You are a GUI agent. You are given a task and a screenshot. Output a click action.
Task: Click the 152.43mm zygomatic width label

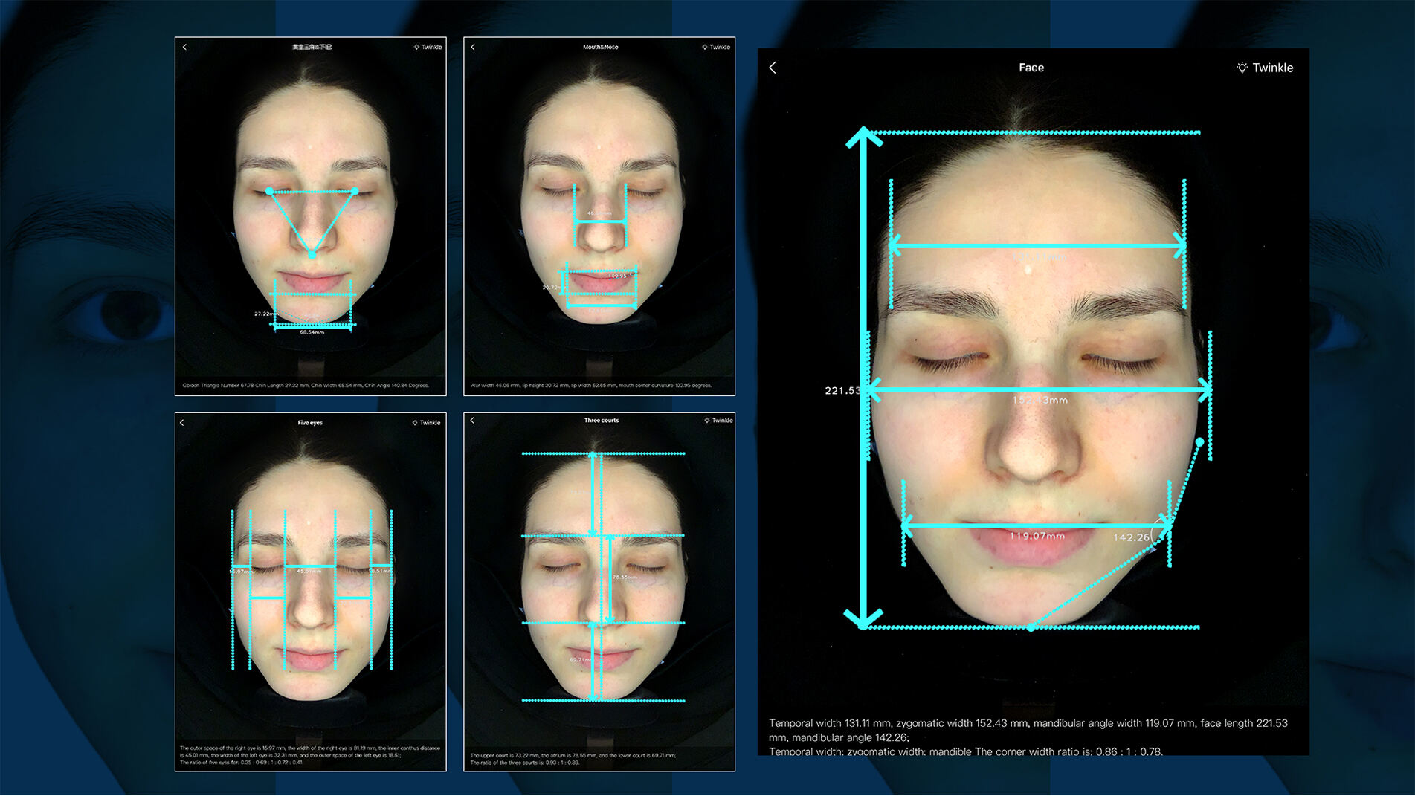point(1040,400)
